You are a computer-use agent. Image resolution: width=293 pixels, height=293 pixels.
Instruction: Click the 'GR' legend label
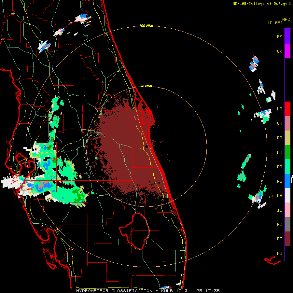[x=279, y=123]
